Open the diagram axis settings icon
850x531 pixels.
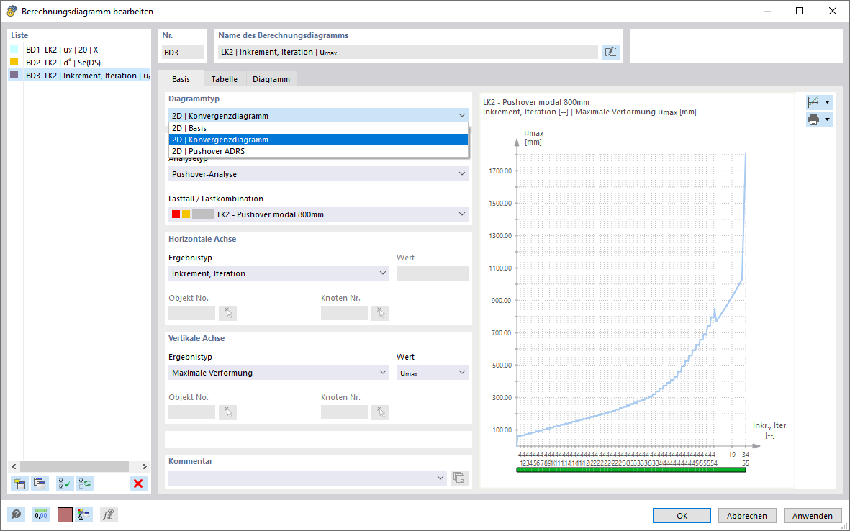813,102
